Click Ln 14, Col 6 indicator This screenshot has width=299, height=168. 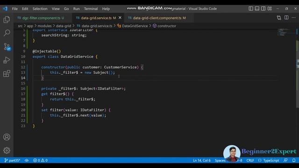pyautogui.click(x=201, y=161)
